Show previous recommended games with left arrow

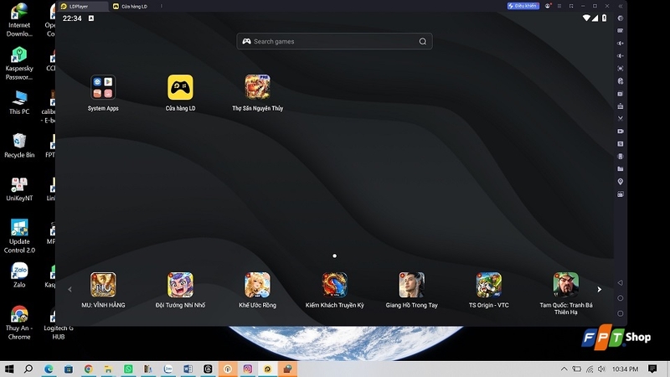click(x=70, y=289)
